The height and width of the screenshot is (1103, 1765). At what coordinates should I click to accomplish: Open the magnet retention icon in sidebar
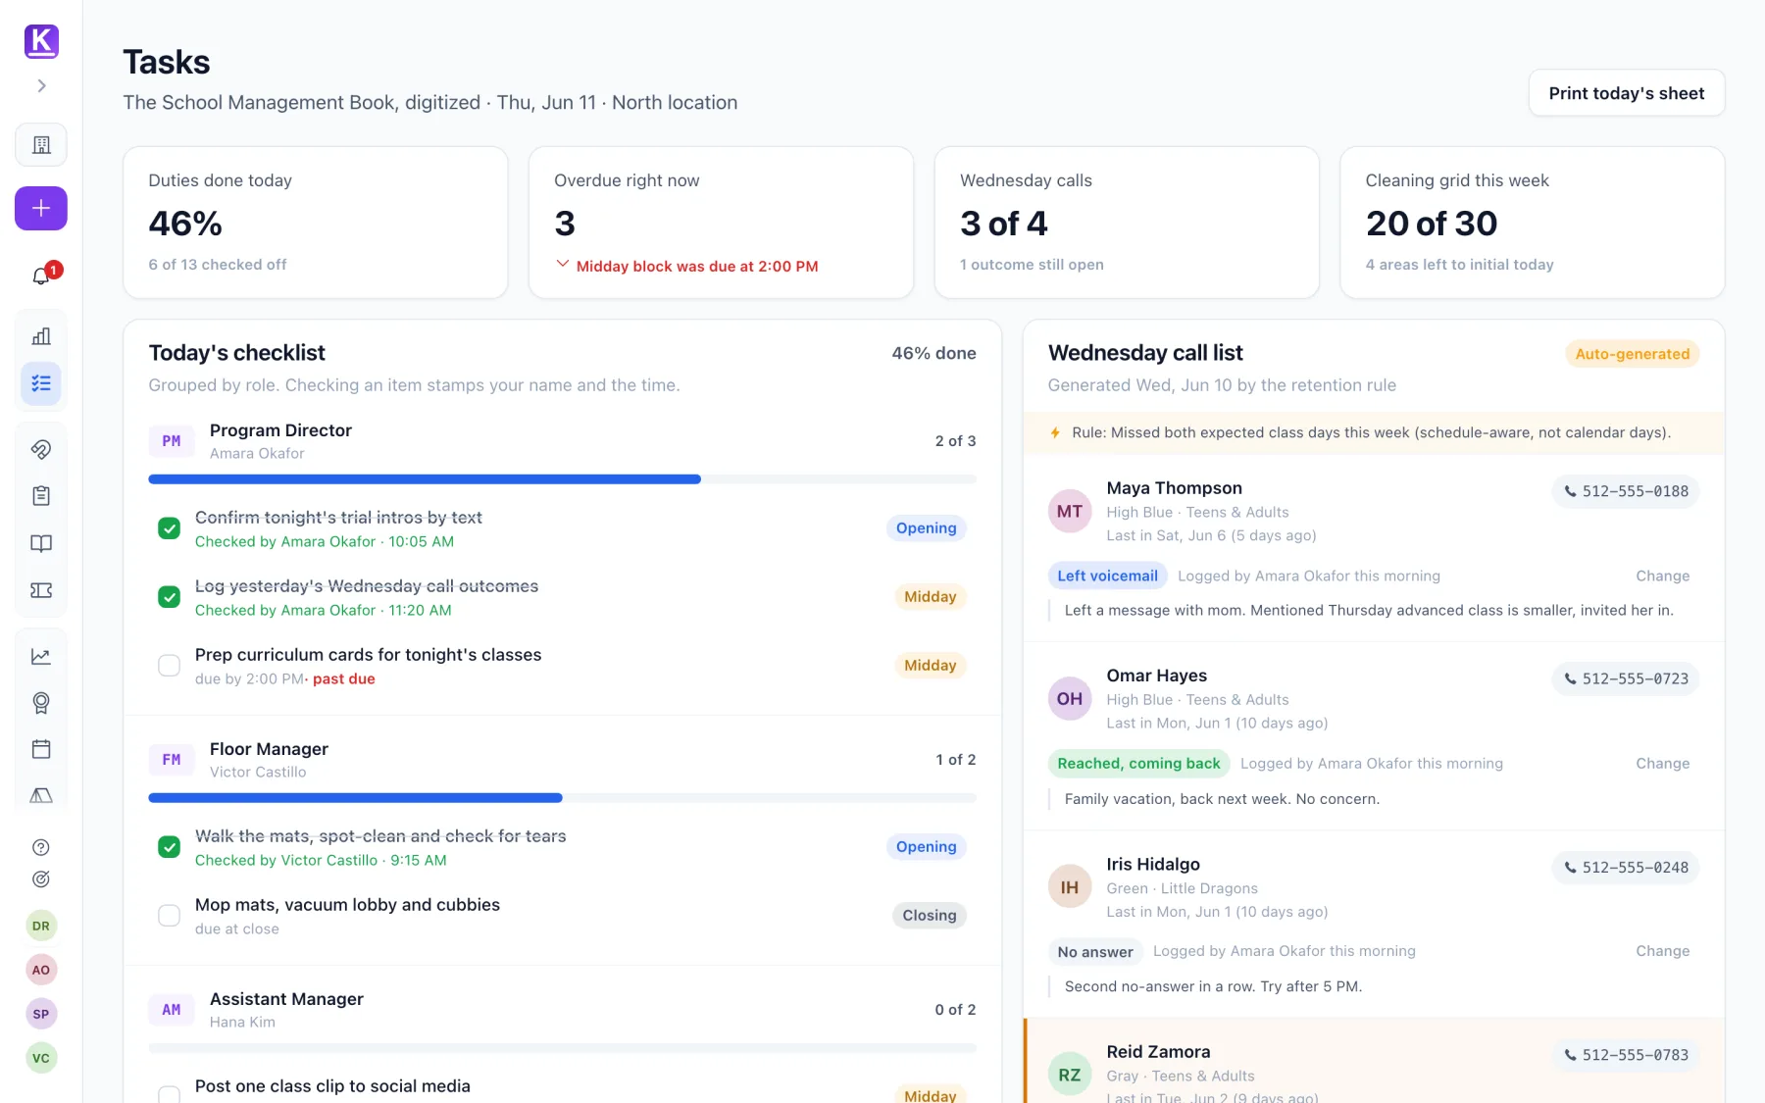tap(41, 449)
